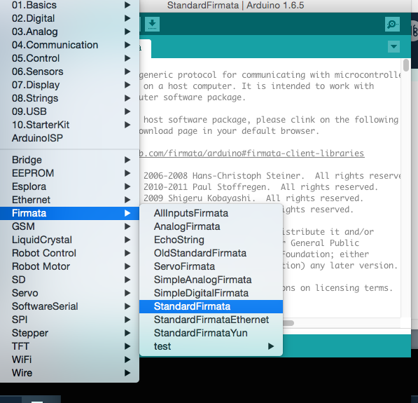Expand the TFT library examples
The height and width of the screenshot is (403, 418).
pyautogui.click(x=69, y=346)
